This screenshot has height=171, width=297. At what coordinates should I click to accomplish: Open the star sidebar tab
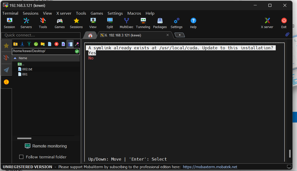coord(6,46)
